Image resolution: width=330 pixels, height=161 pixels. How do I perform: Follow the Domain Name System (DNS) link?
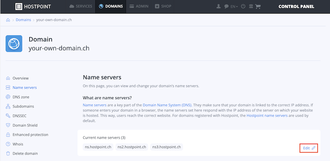coord(167,105)
